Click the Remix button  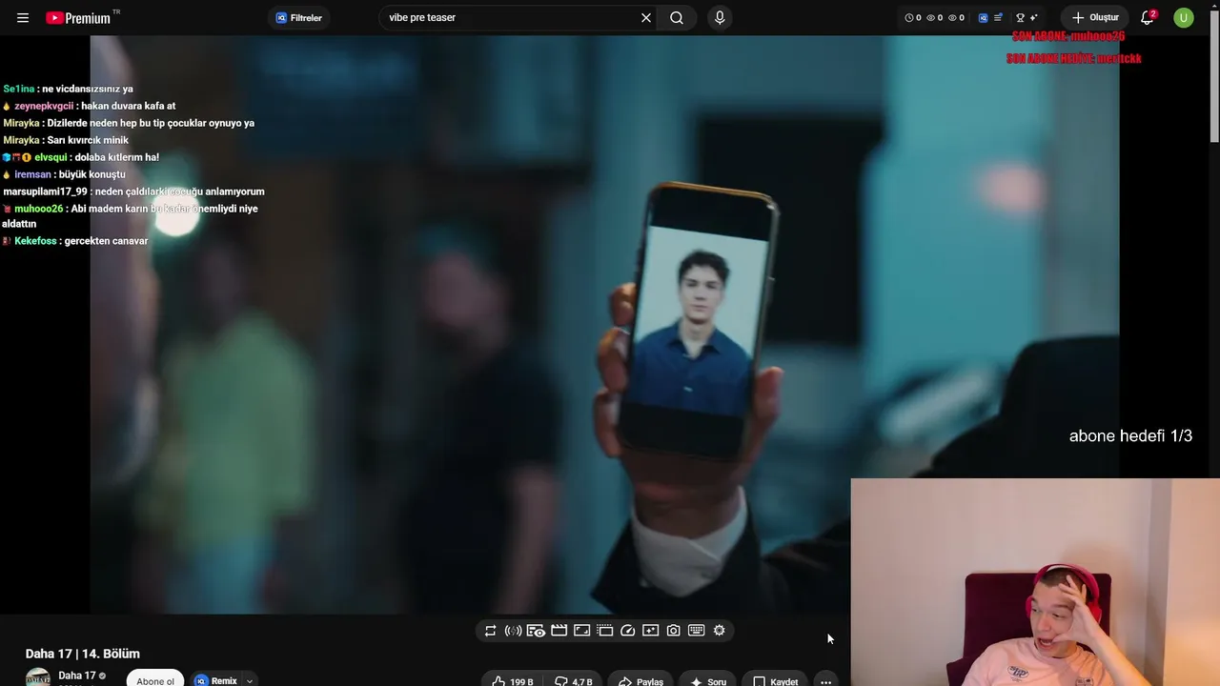pos(216,680)
